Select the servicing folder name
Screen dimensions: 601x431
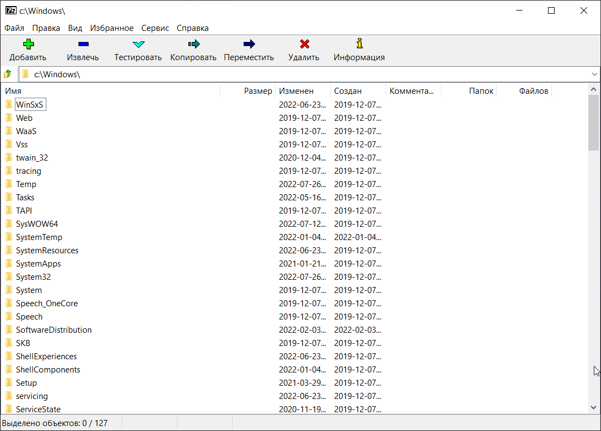click(32, 396)
